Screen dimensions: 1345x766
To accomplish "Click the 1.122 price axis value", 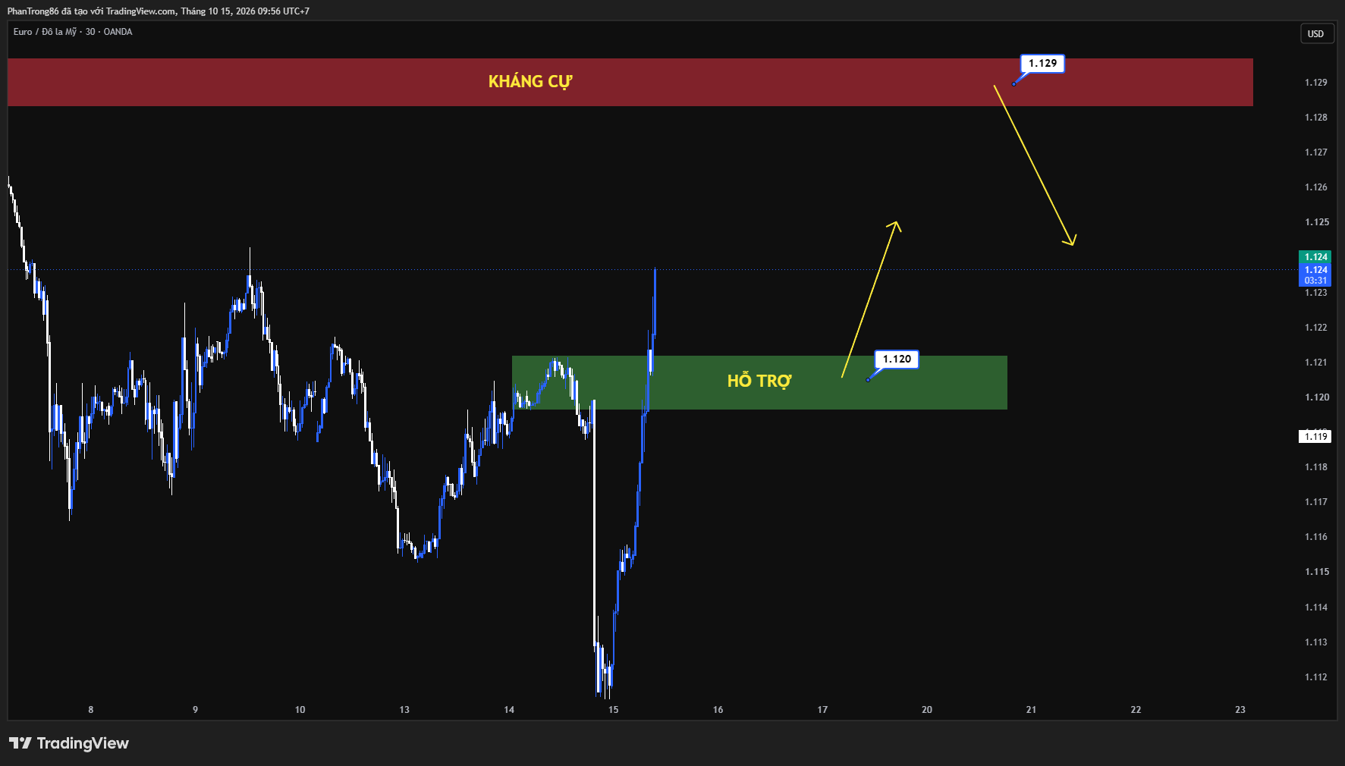I will coord(1316,328).
